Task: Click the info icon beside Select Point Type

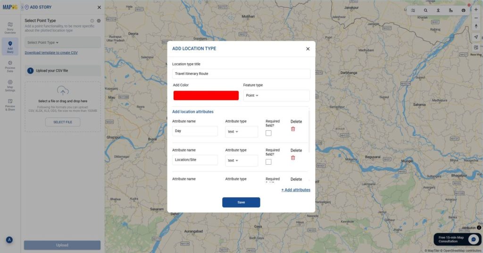Action: pos(92,21)
